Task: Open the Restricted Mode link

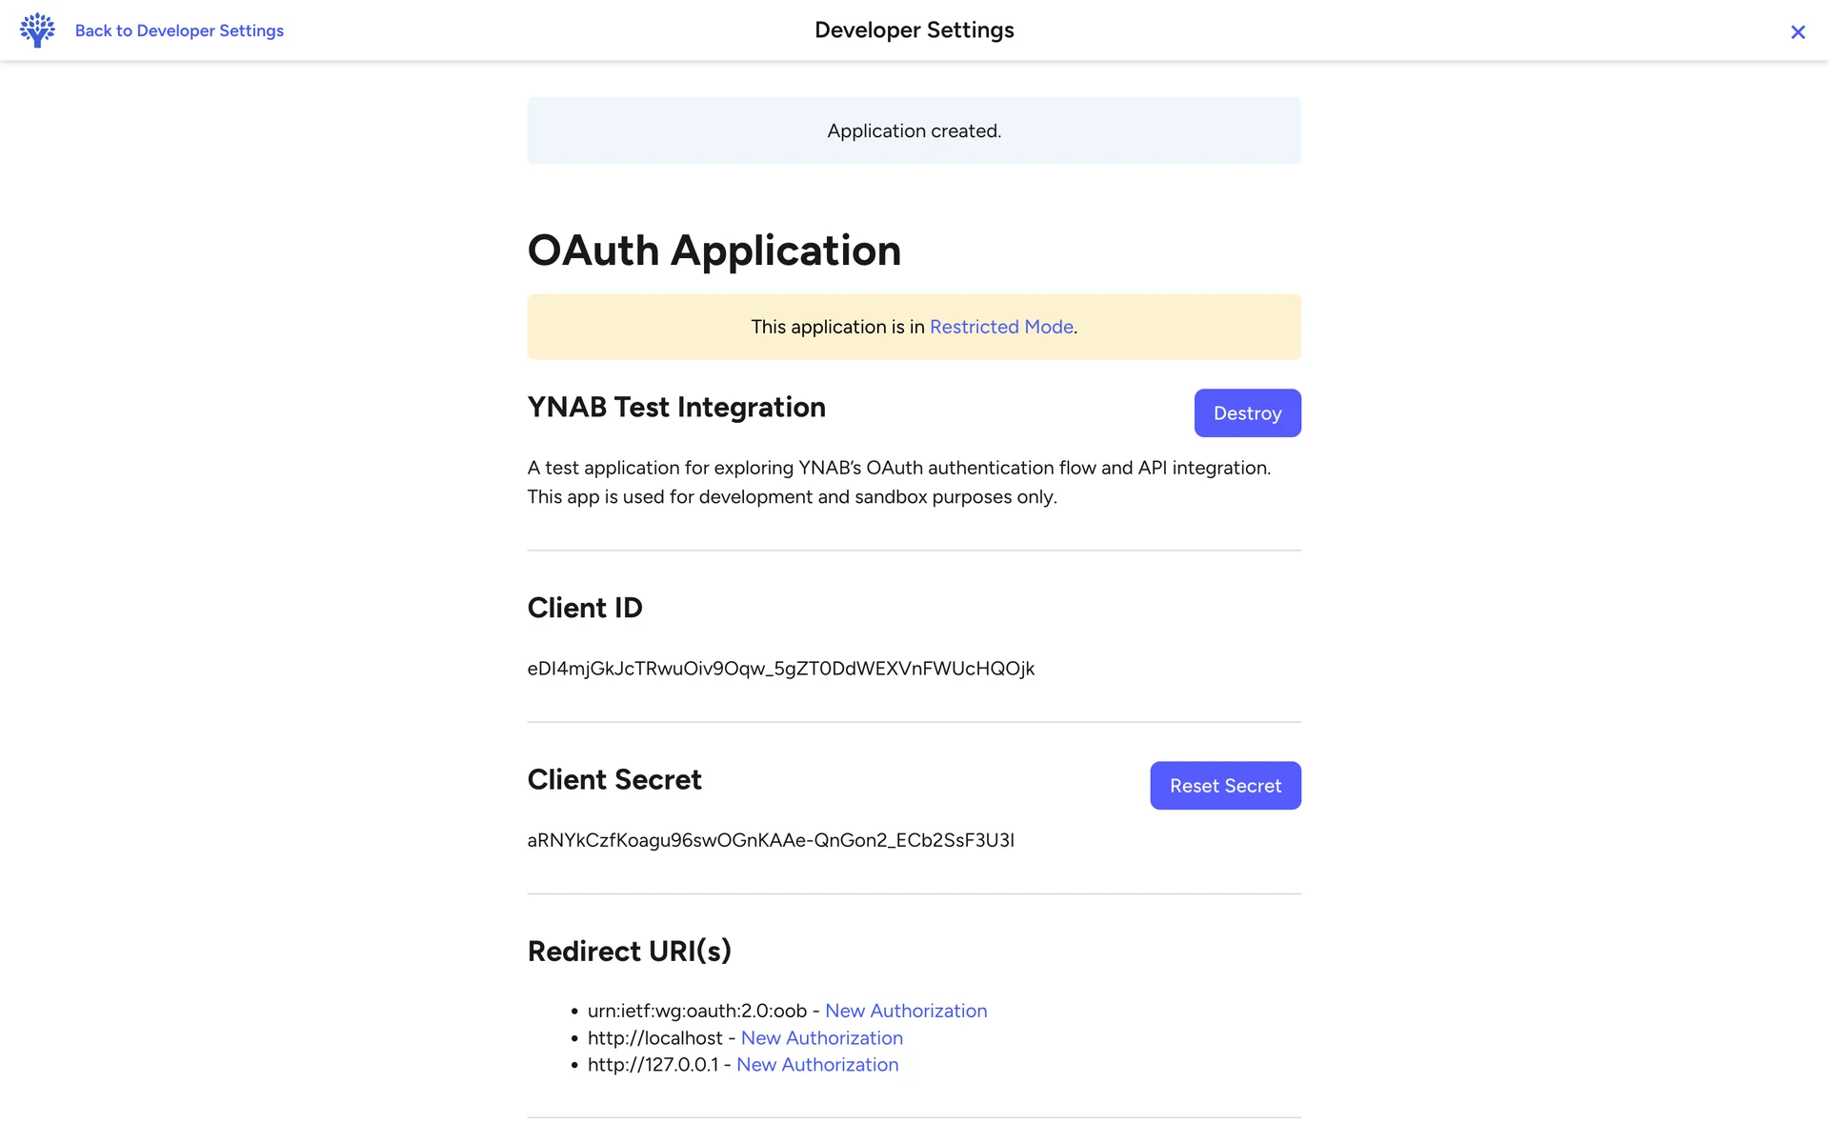Action: tap(1001, 327)
